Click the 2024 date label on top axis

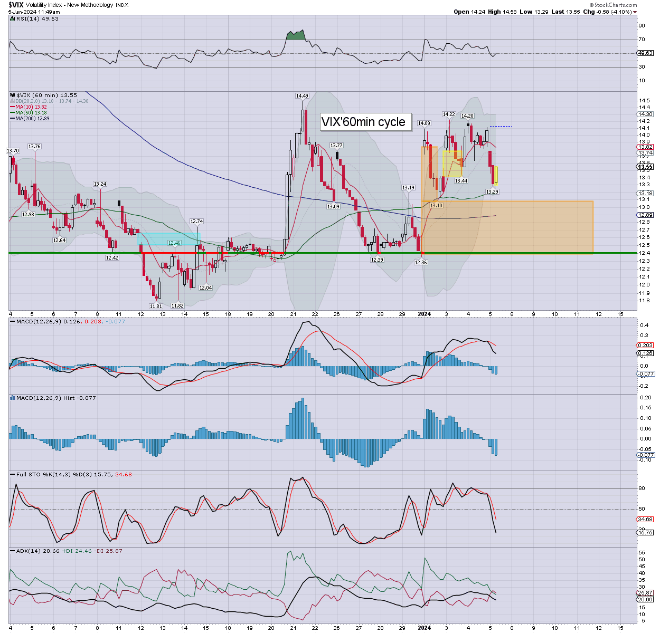tap(424, 314)
